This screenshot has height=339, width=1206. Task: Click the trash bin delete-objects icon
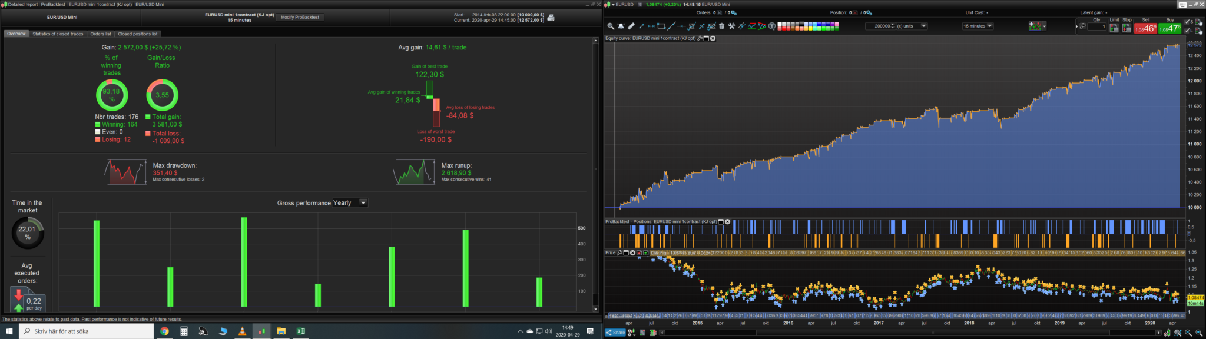coord(721,26)
